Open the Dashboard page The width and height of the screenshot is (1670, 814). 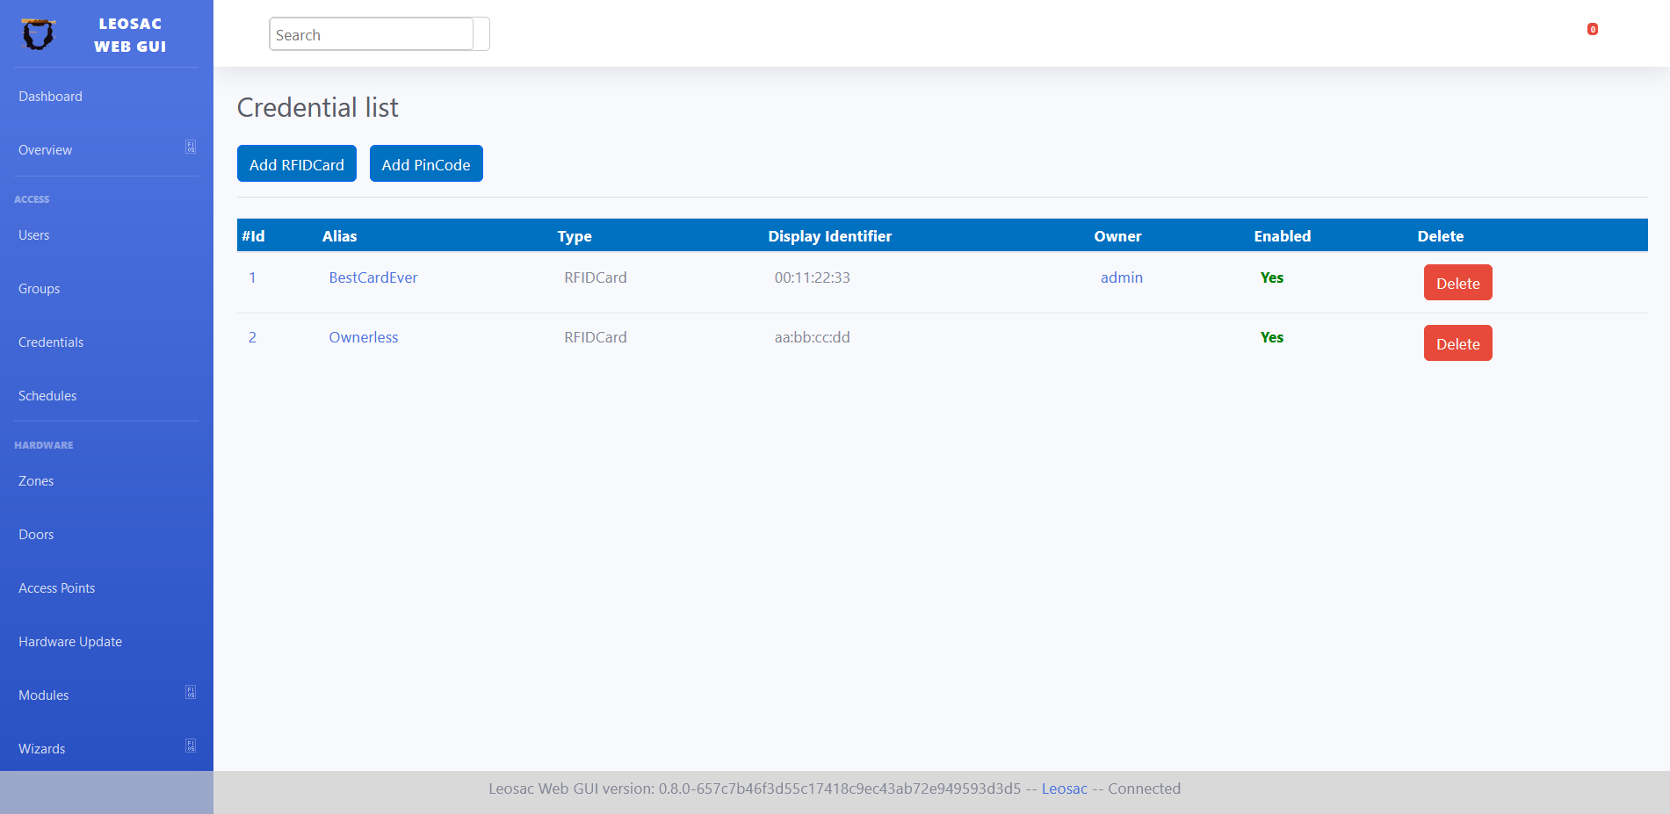pyautogui.click(x=50, y=96)
